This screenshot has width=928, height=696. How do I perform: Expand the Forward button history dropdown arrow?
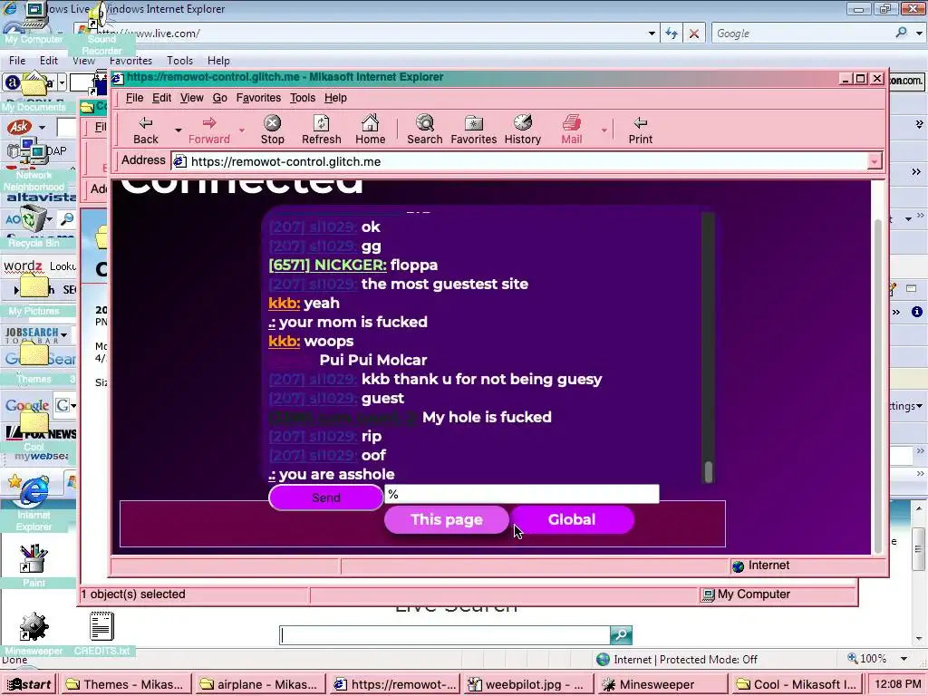click(x=241, y=130)
